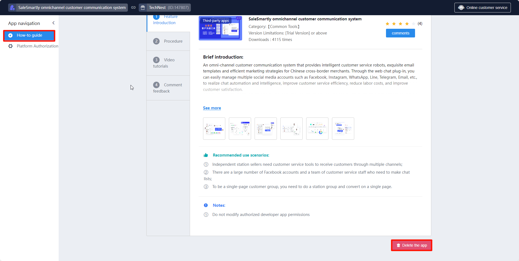Click the thumbs-up recommended scenarios icon
This screenshot has width=519, height=261.
coord(206,155)
